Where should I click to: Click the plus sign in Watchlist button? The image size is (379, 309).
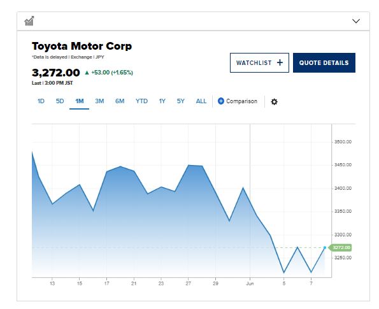point(280,62)
